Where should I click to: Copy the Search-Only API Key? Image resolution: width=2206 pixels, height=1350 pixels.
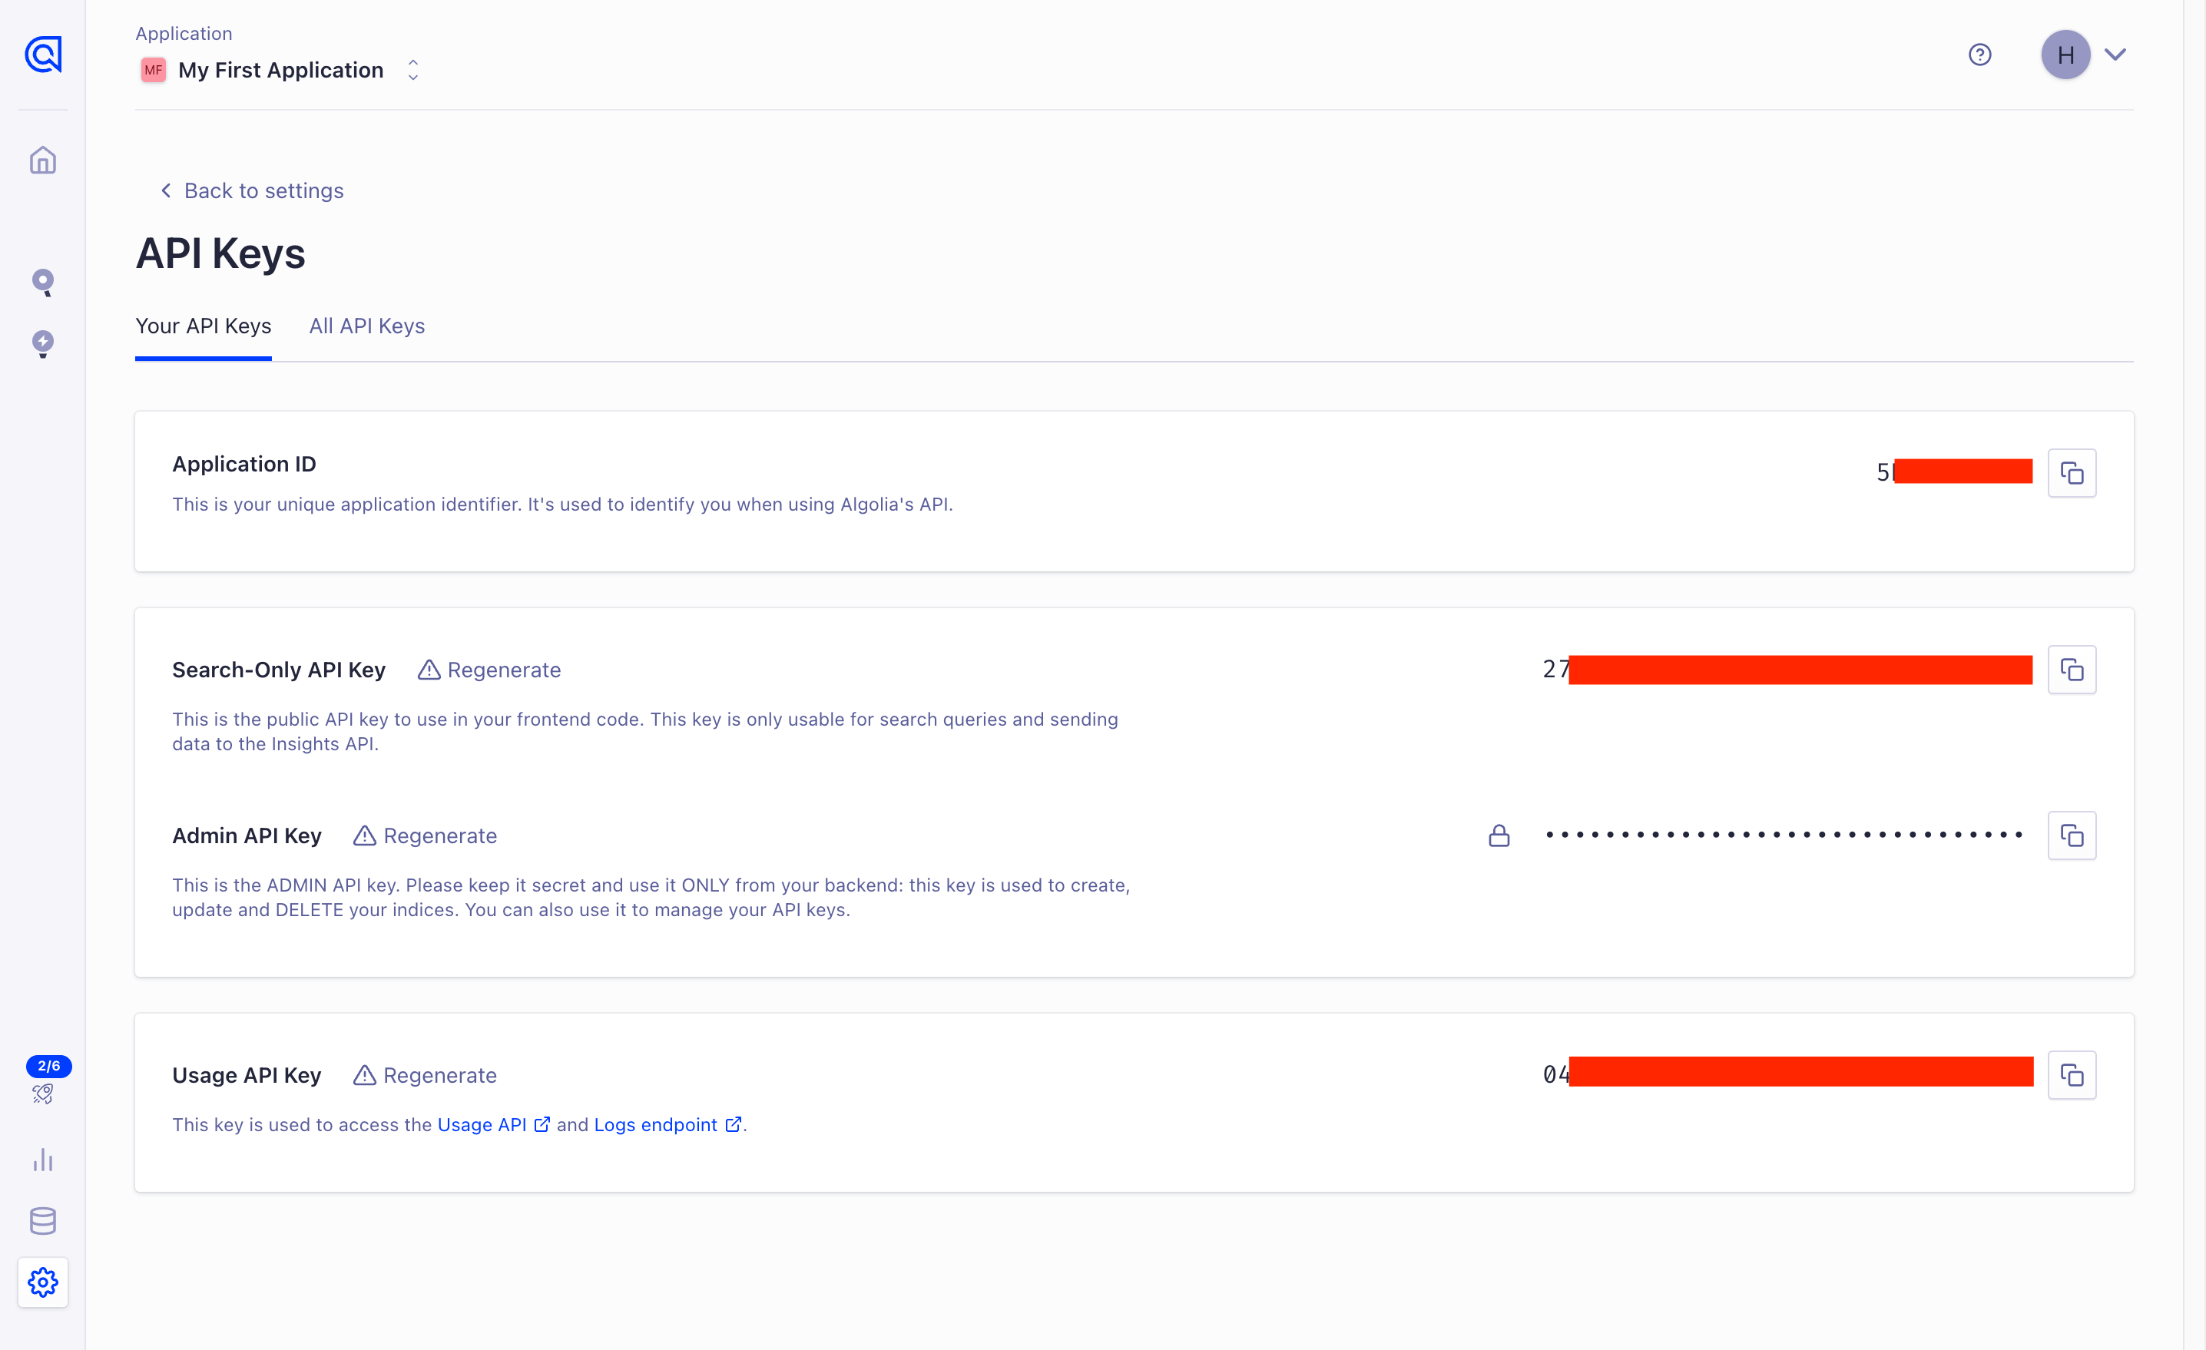click(2072, 670)
